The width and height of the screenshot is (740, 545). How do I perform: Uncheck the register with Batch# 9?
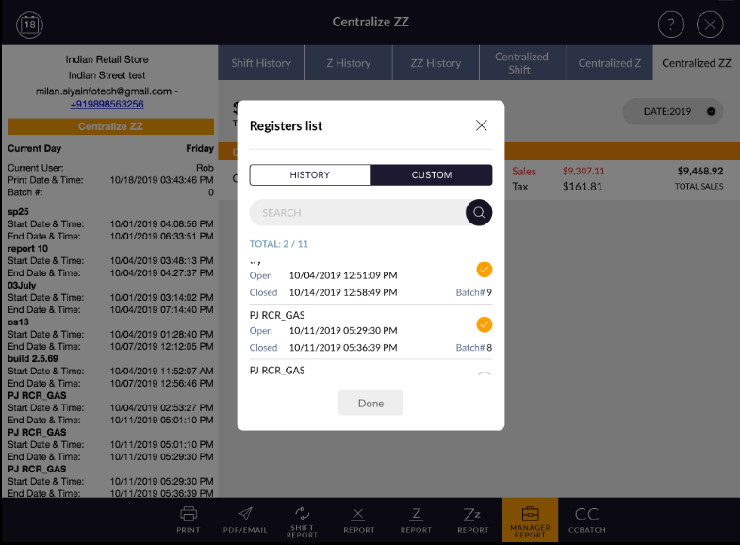pos(484,270)
